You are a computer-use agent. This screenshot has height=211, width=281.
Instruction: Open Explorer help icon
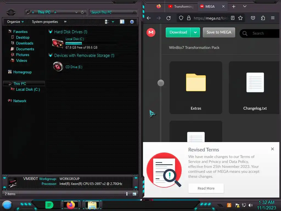(132, 22)
